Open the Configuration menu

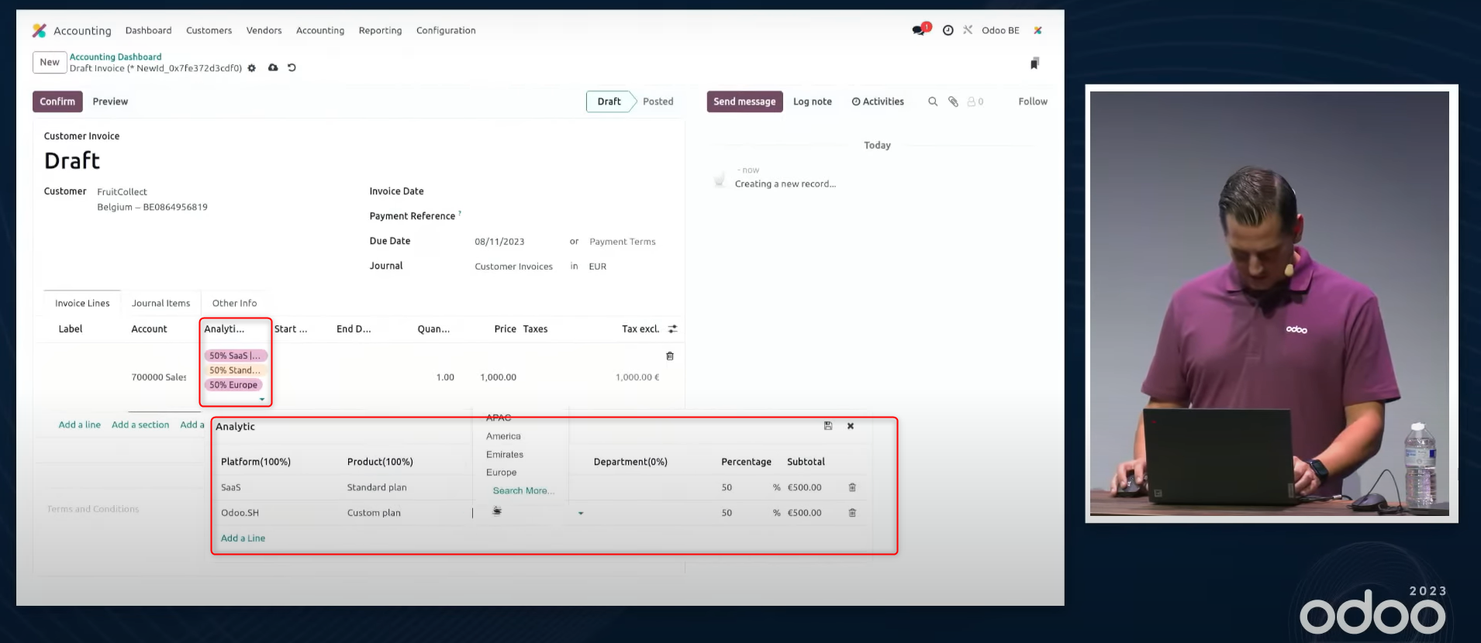446,30
